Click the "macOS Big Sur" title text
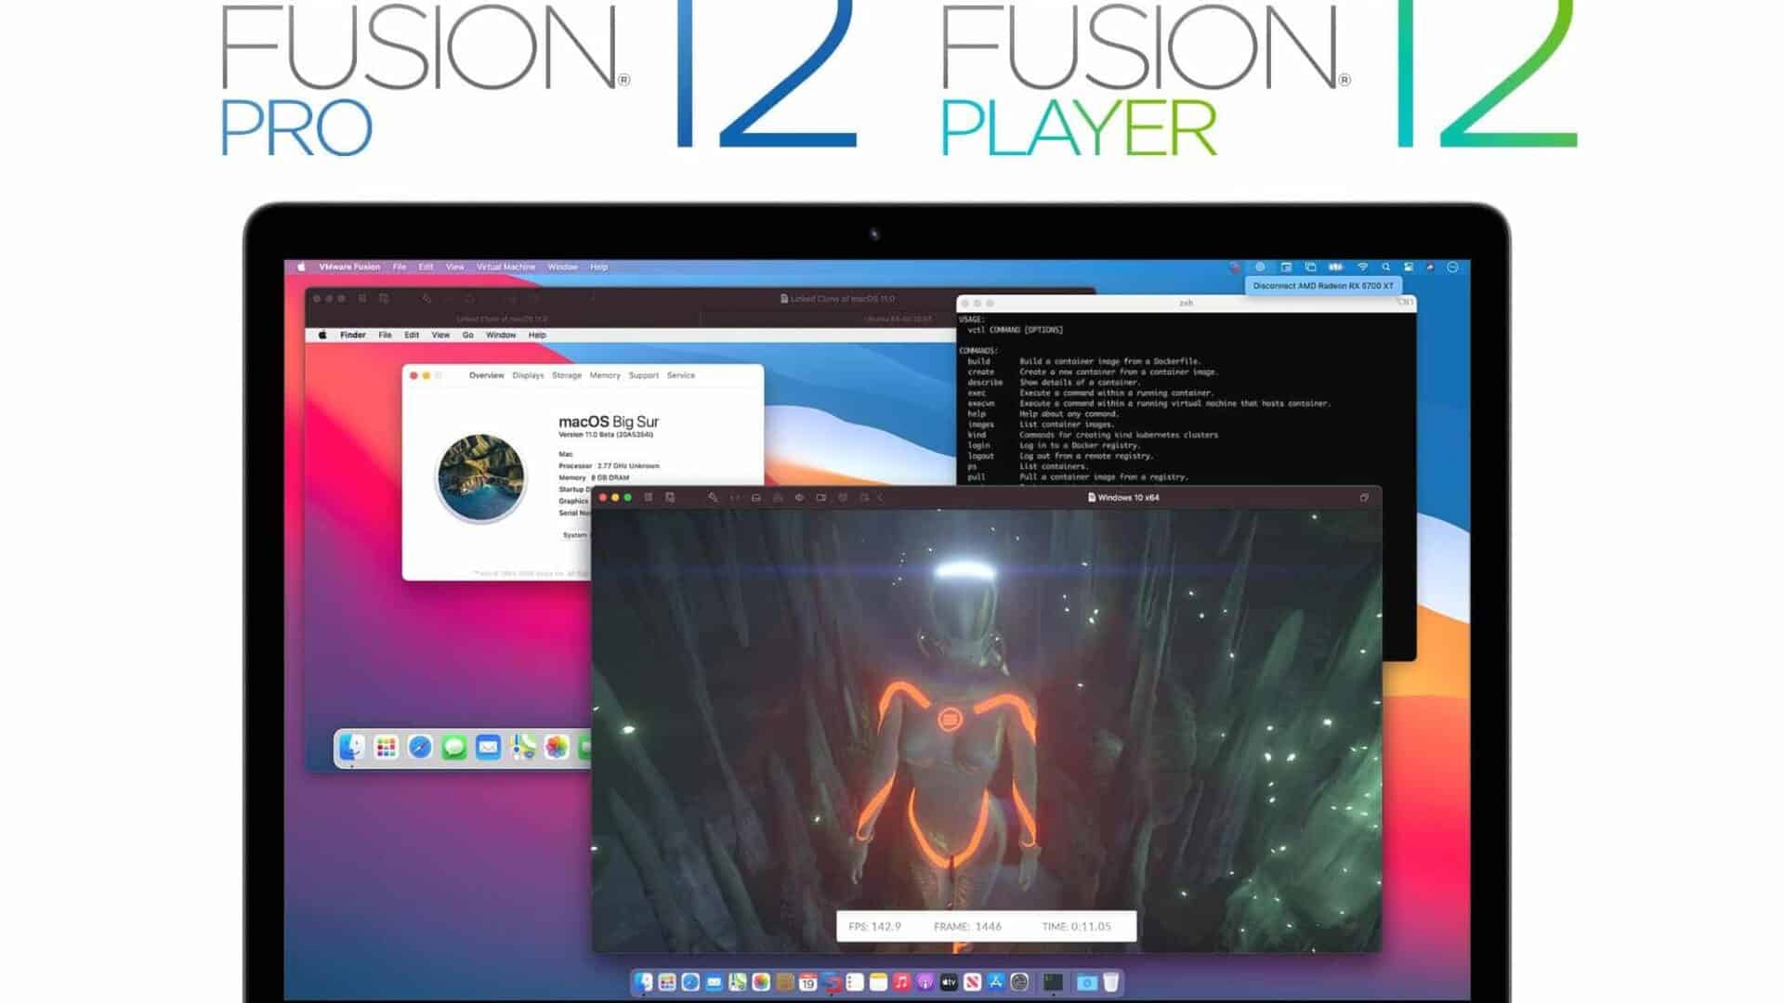1784x1003 pixels. [x=609, y=422]
